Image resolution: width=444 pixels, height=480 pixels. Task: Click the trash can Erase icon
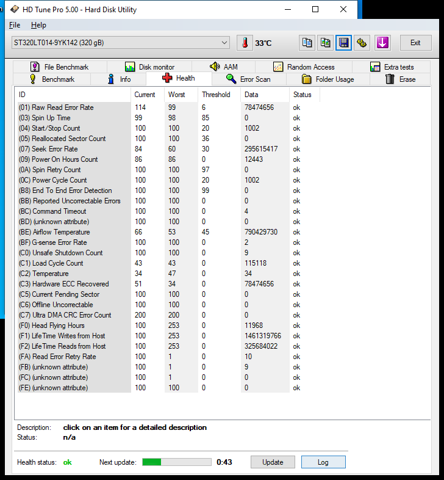click(x=390, y=79)
